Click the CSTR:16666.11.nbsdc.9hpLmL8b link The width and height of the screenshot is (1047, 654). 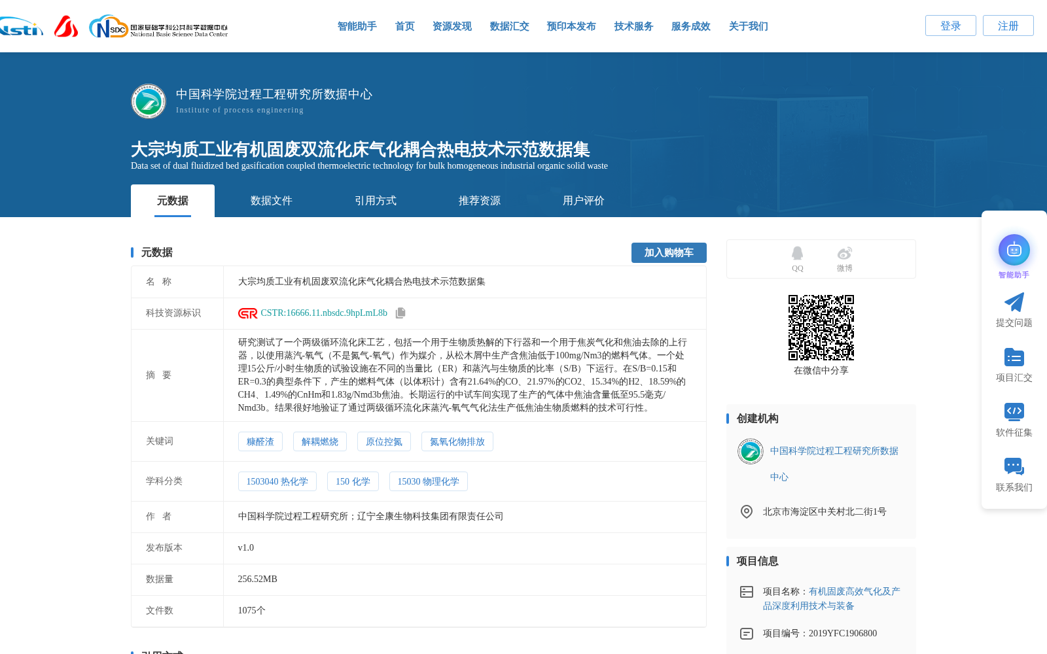click(324, 313)
